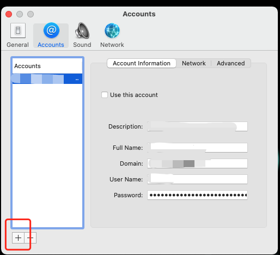Enable the Use this account checkbox
The width and height of the screenshot is (280, 255).
coord(105,95)
